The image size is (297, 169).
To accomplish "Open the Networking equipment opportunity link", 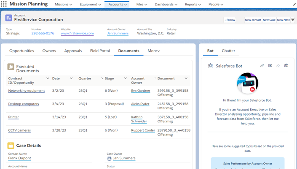I will [x=27, y=90].
